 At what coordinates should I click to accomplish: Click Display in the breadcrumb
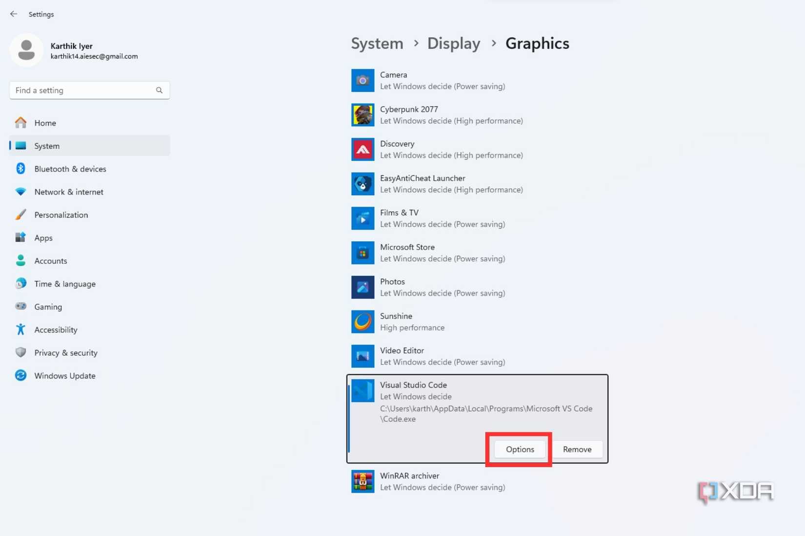454,43
